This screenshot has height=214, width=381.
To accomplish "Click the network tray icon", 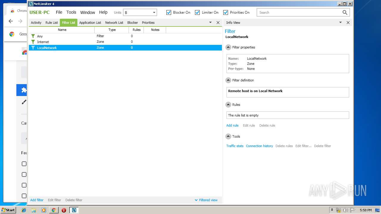I will pos(338,210).
